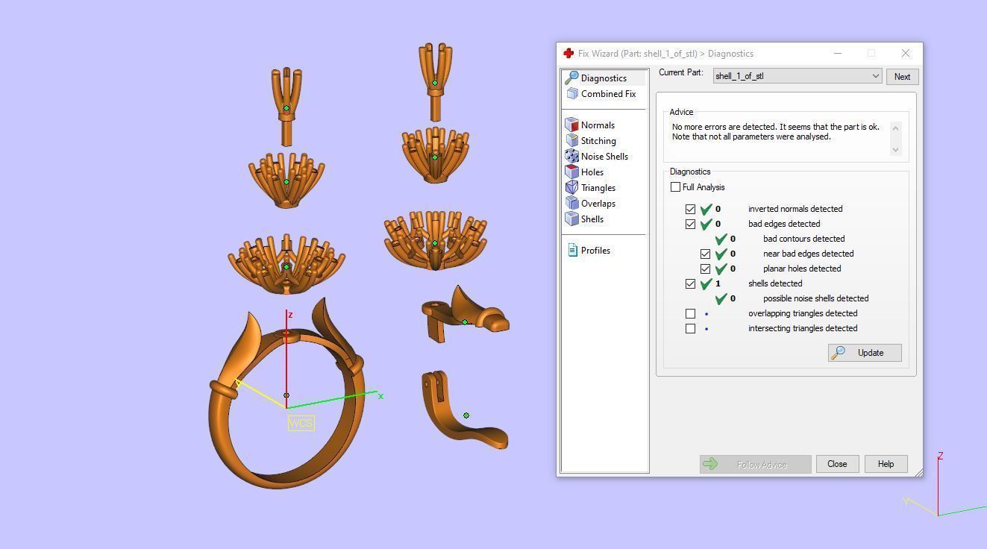Image resolution: width=987 pixels, height=549 pixels.
Task: Click the "Current Part:" label
Action: [x=681, y=73]
